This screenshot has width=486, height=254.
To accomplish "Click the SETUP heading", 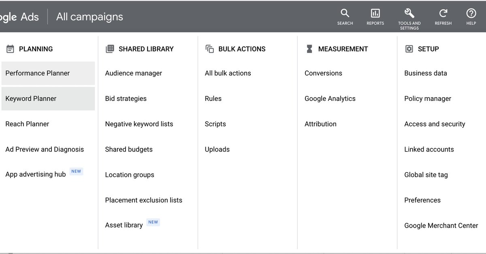I will (x=428, y=49).
